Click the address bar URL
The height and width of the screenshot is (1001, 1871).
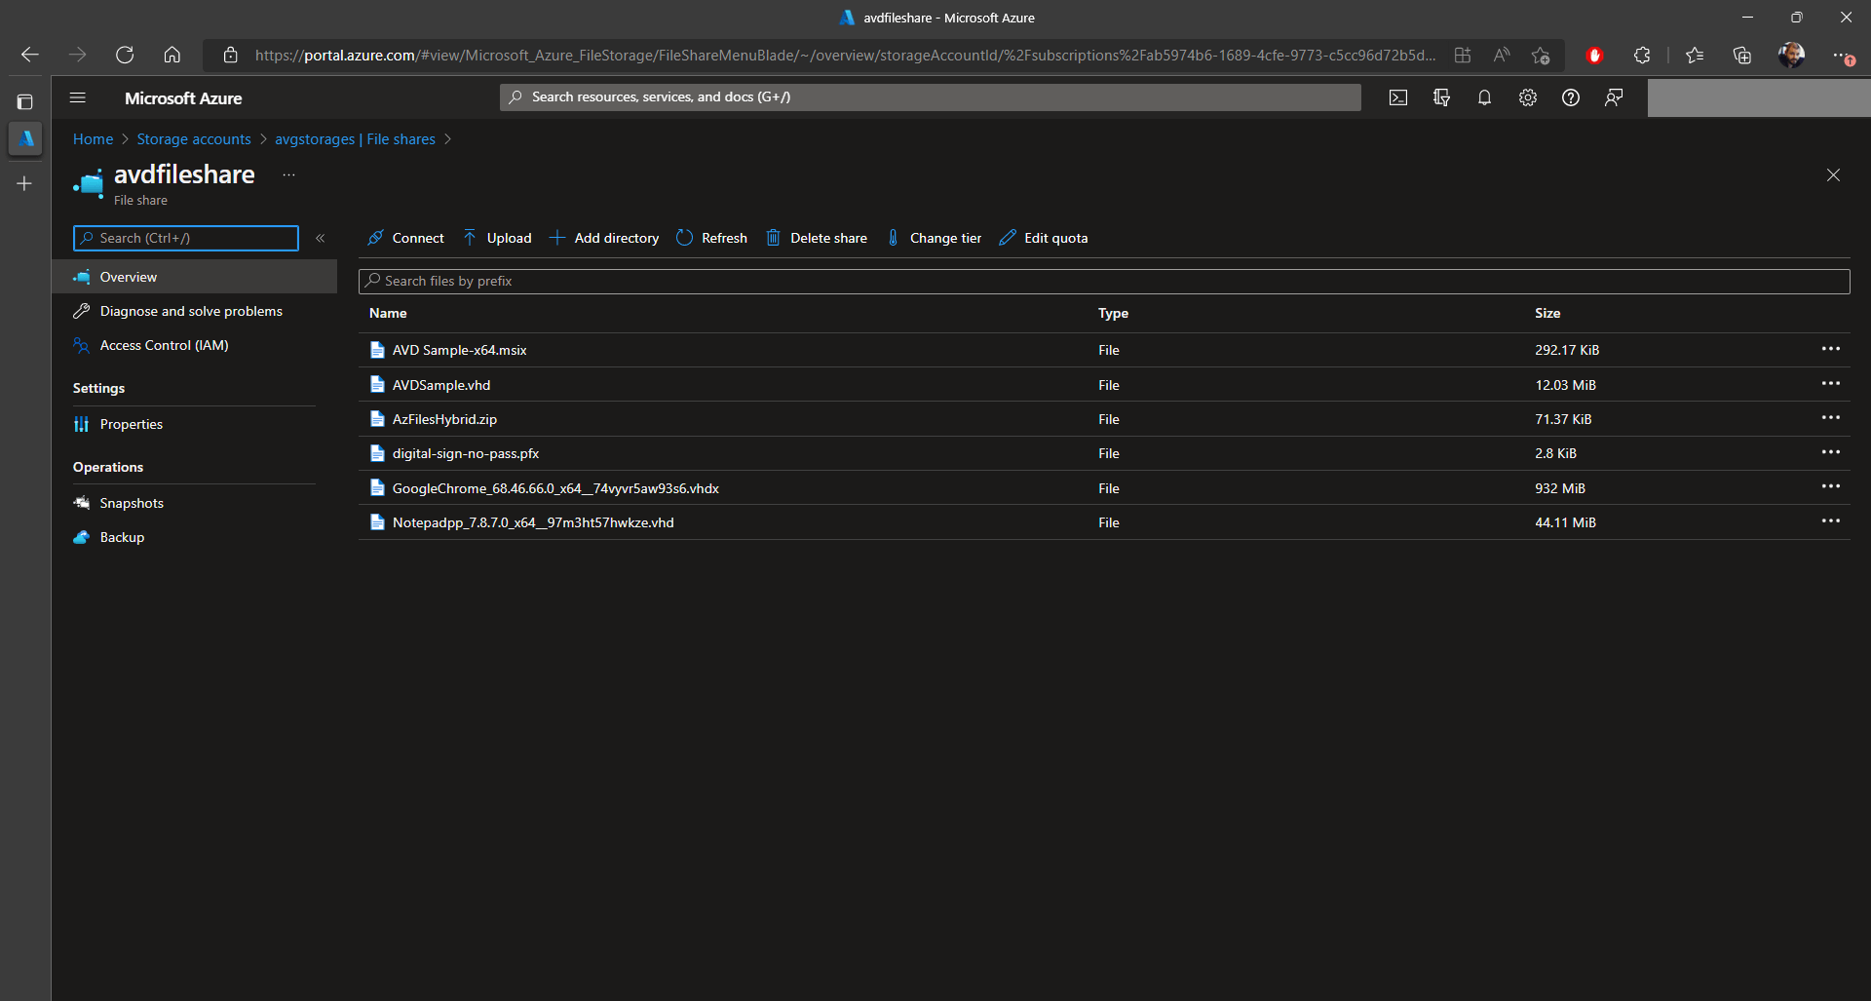point(845,56)
